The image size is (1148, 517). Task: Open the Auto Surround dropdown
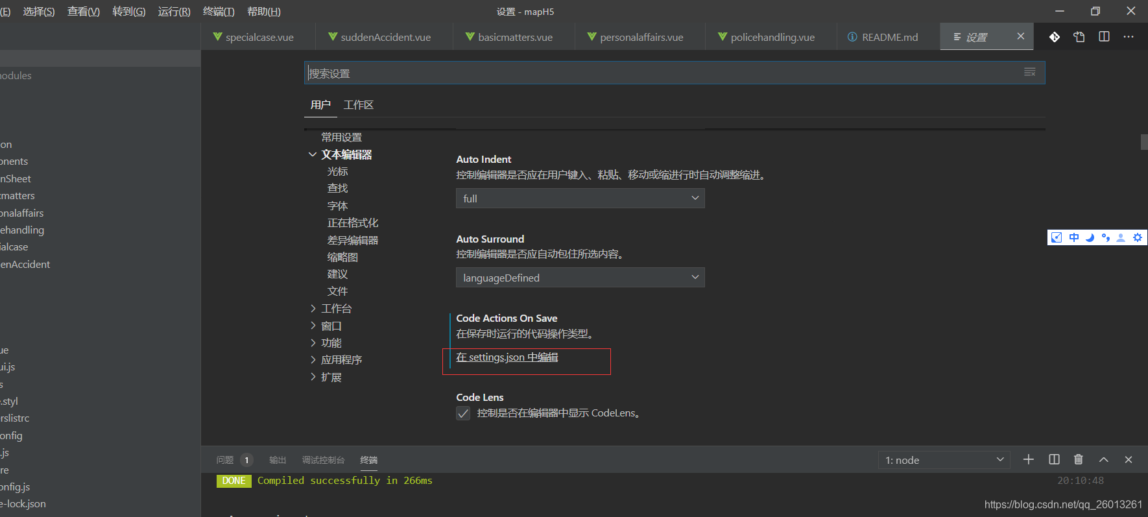[x=580, y=278]
